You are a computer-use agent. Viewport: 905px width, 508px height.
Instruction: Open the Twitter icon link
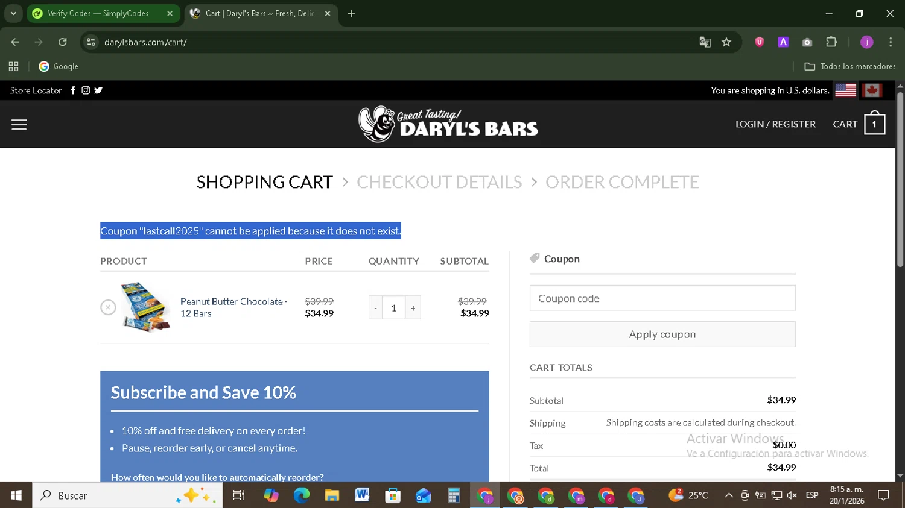98,90
